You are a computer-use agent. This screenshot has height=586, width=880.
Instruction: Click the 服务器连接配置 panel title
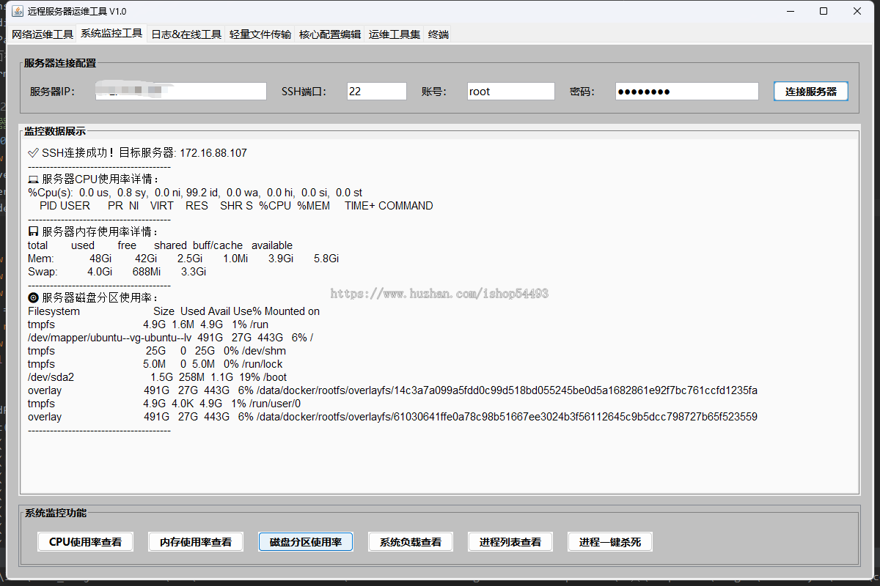tap(60, 63)
